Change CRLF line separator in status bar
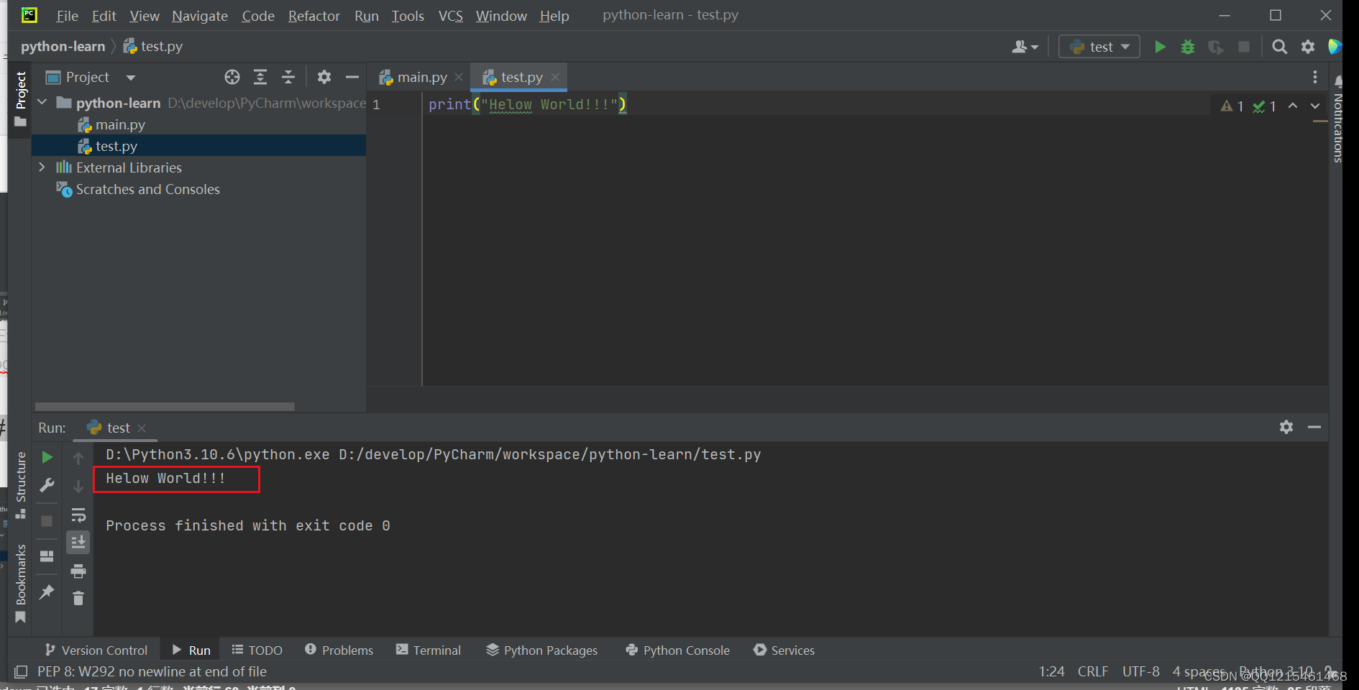Image resolution: width=1359 pixels, height=690 pixels. [x=1093, y=671]
